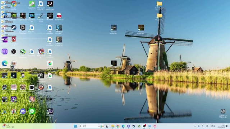
Task: Open the Apex Legends desktop icon
Action: coord(14,39)
